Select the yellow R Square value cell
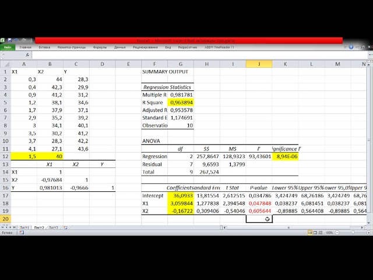This screenshot has height=280, width=373. (x=181, y=101)
